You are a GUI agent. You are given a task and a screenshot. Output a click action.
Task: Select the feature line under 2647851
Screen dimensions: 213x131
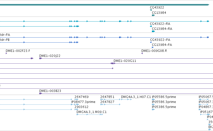point(110,99)
